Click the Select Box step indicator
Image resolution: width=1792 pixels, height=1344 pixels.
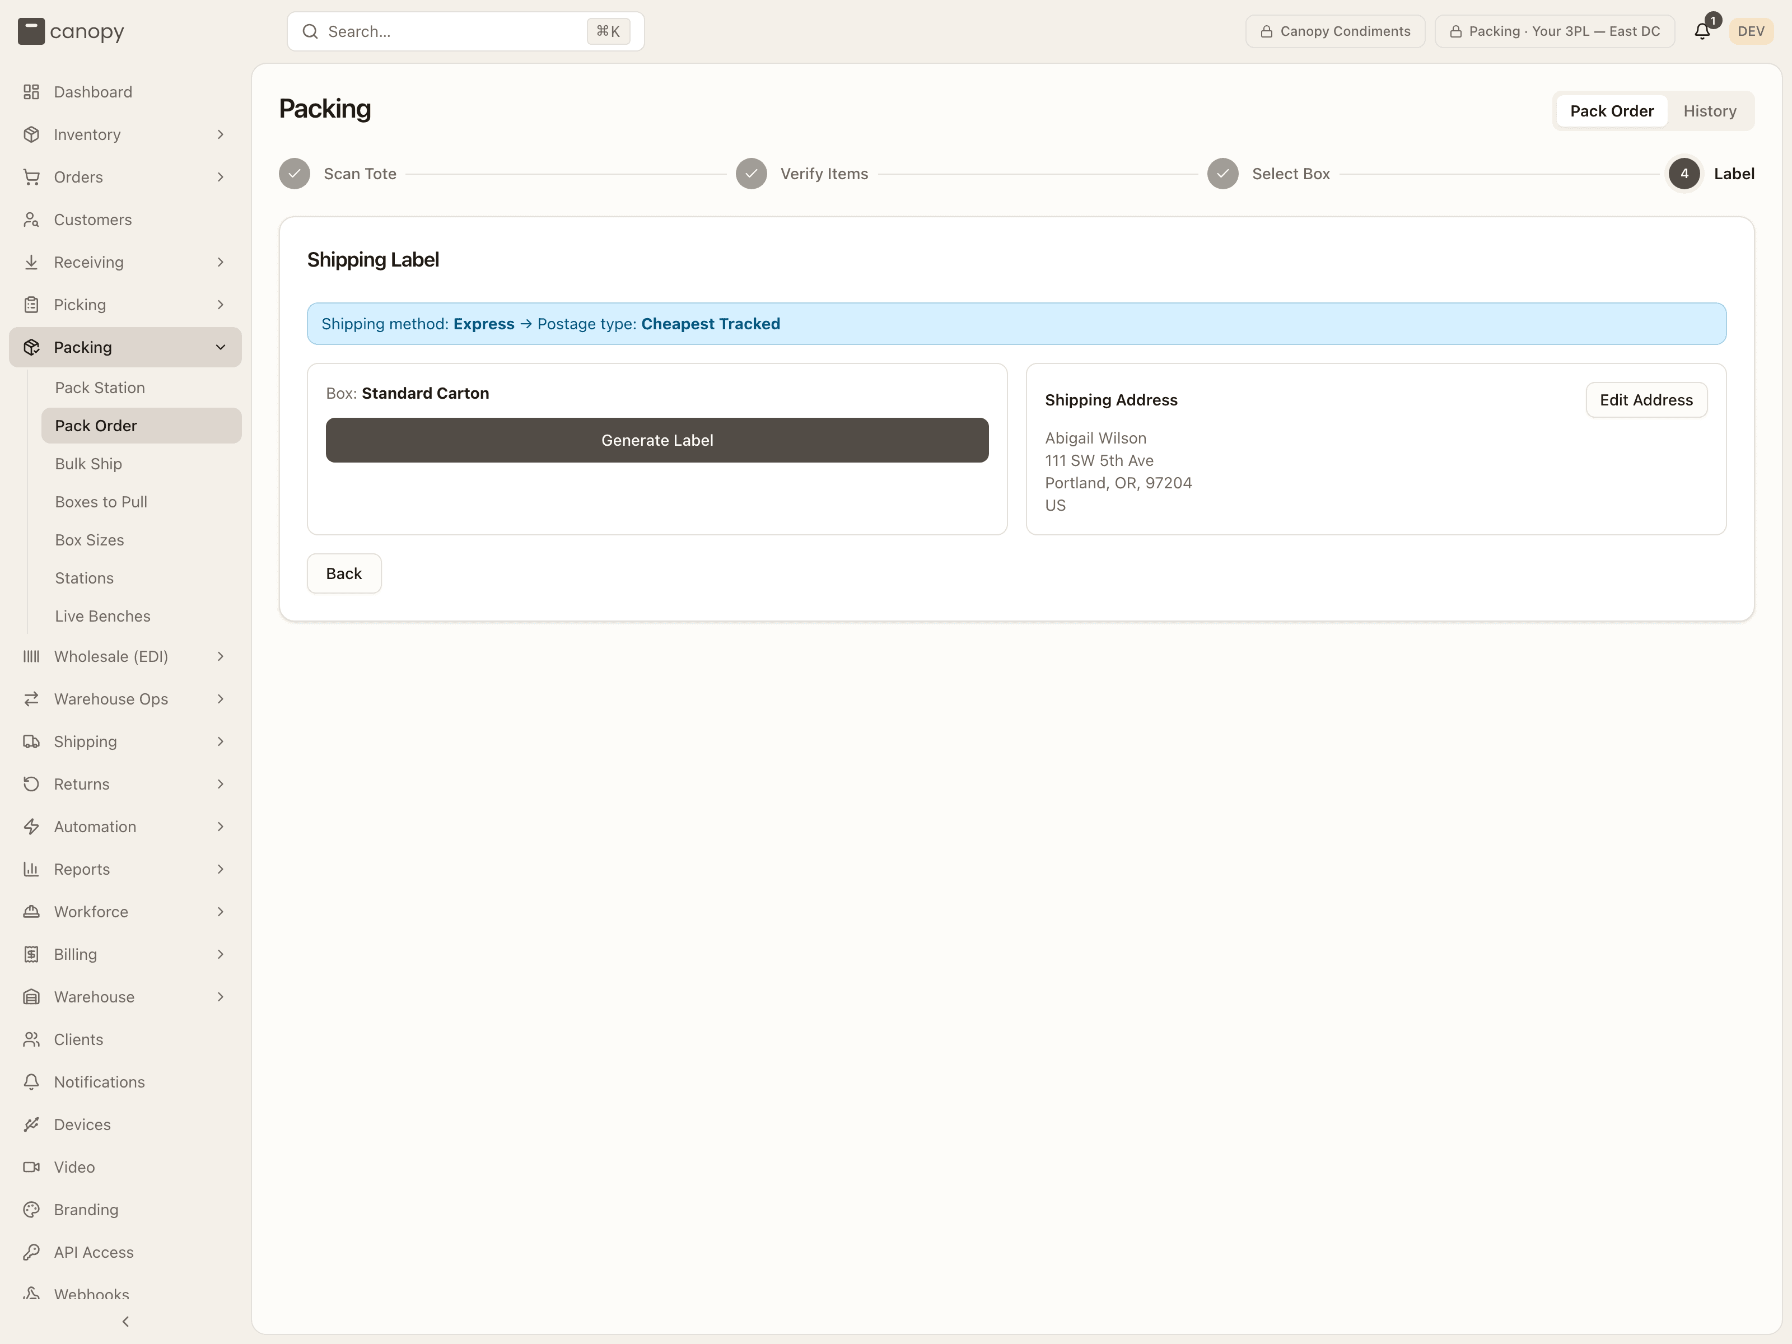click(1268, 174)
